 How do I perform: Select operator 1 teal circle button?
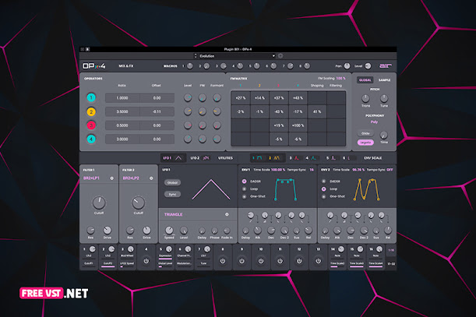[91, 98]
